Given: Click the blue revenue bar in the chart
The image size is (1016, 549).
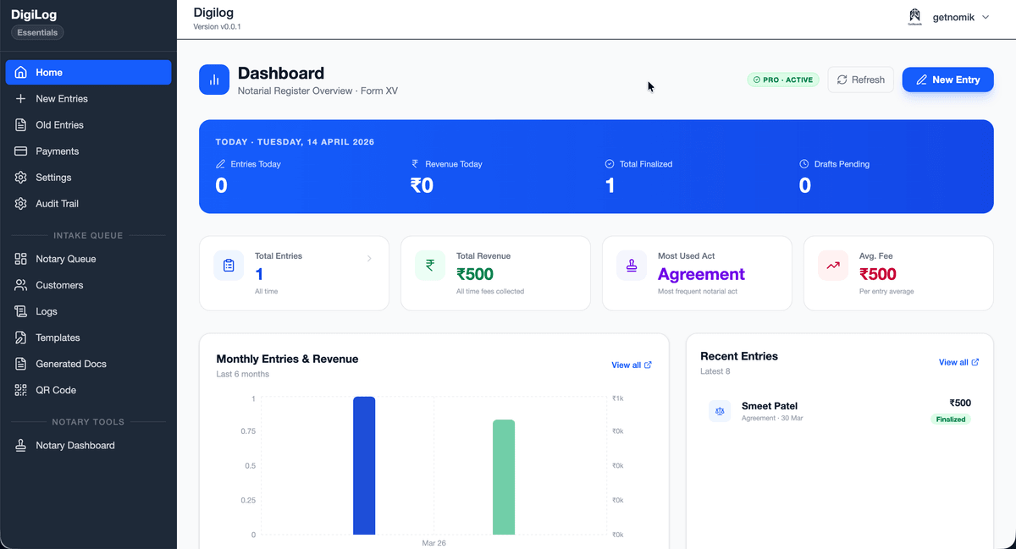Looking at the screenshot, I should pos(364,465).
